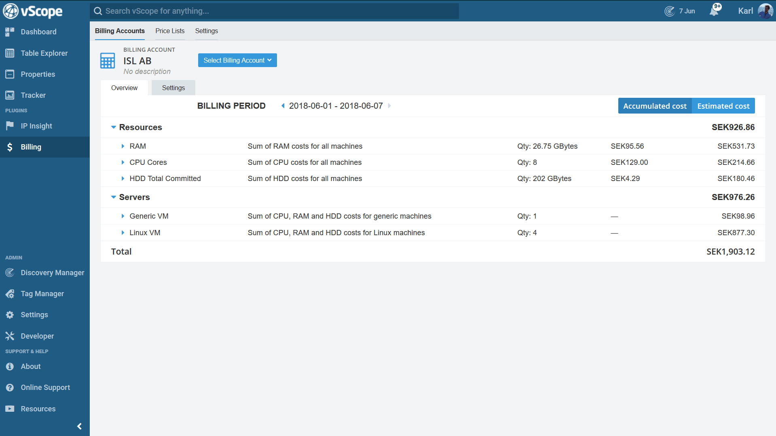
Task: Open the top Settings tab
Action: tap(207, 31)
